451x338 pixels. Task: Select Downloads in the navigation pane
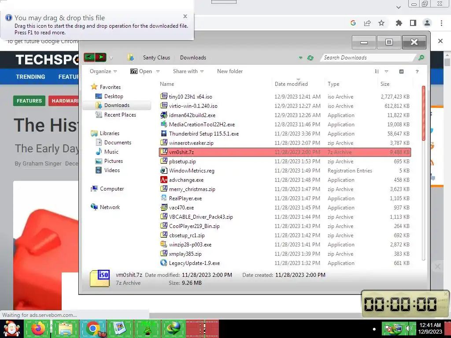tap(117, 105)
